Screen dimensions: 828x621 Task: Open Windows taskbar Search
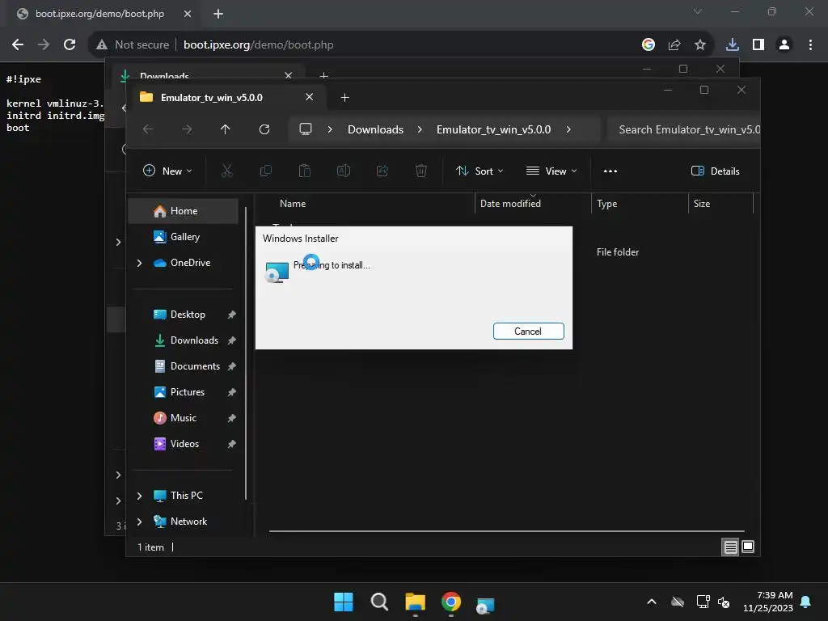click(x=379, y=602)
